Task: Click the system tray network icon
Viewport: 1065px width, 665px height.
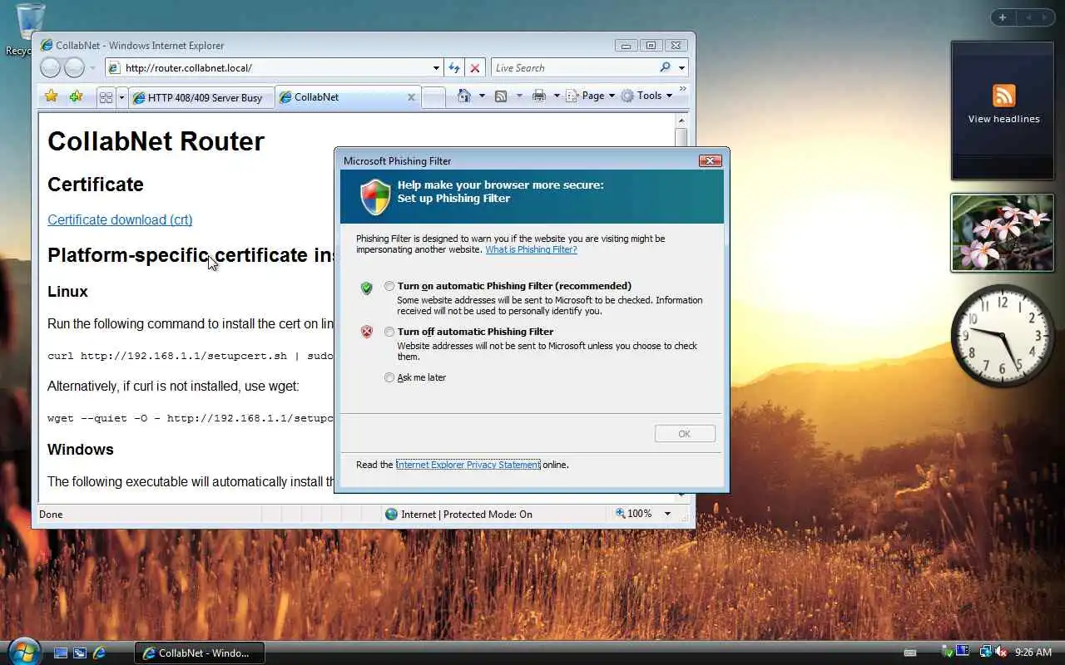Action: point(985,653)
